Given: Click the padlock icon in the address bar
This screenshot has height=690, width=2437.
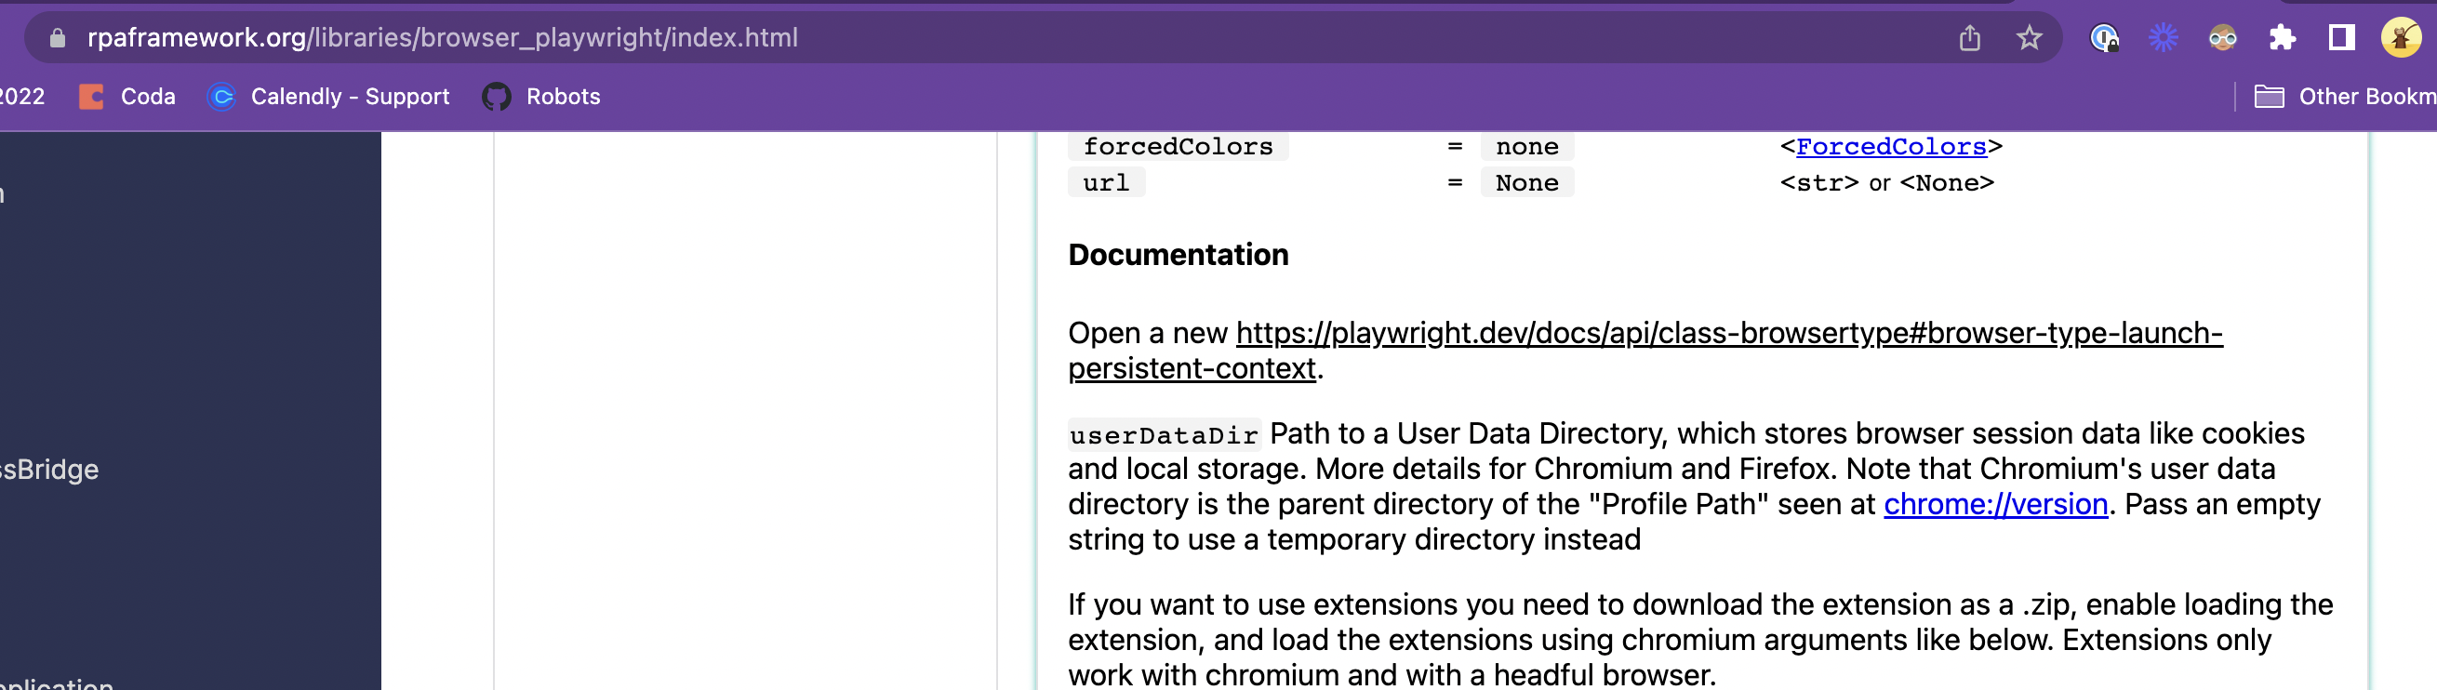Looking at the screenshot, I should [57, 38].
